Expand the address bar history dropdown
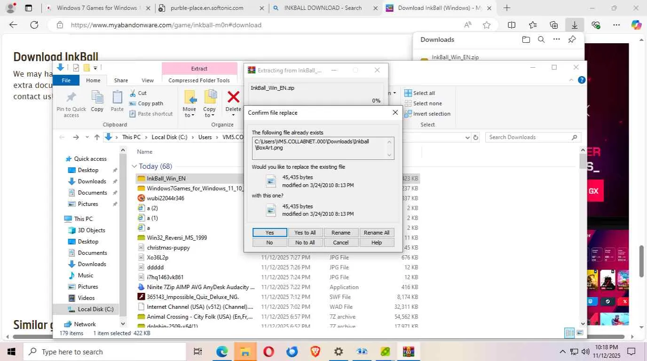 point(467,137)
